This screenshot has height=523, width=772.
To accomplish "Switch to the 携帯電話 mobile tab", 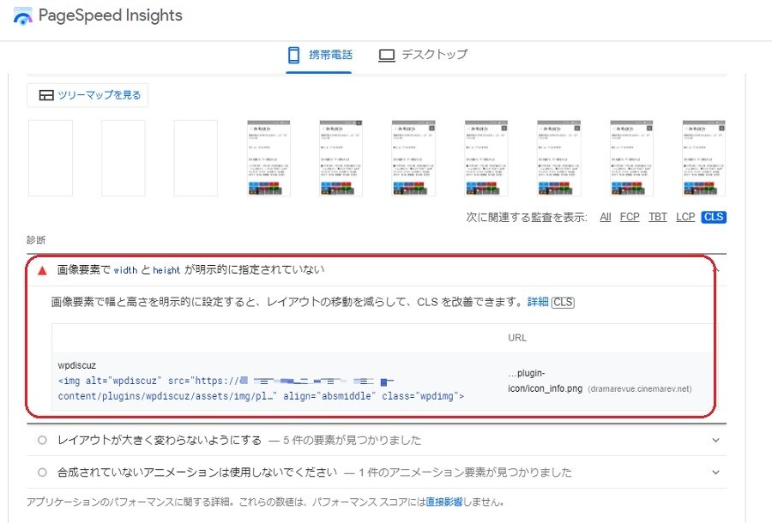I will point(320,55).
